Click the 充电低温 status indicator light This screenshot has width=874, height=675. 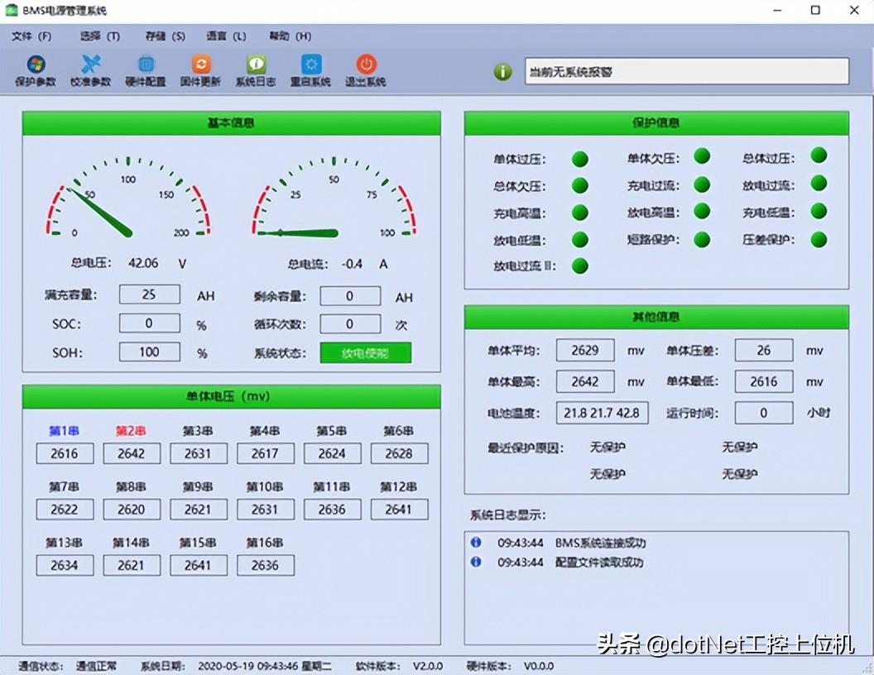[x=819, y=211]
